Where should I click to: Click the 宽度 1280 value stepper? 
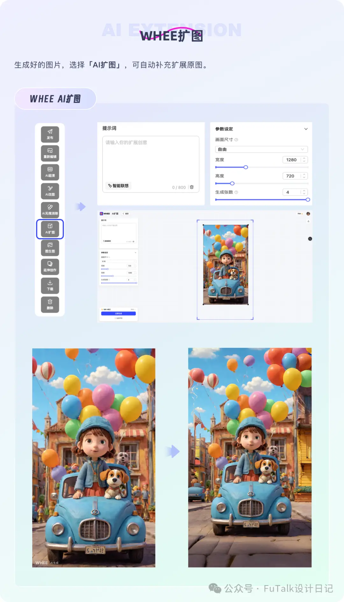pyautogui.click(x=295, y=160)
